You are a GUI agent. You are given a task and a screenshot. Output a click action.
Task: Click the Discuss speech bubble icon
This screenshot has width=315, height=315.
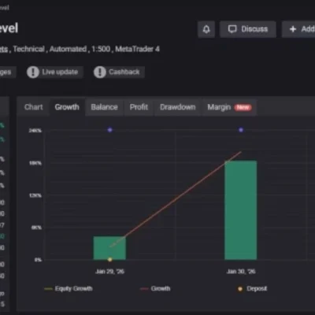coord(232,29)
